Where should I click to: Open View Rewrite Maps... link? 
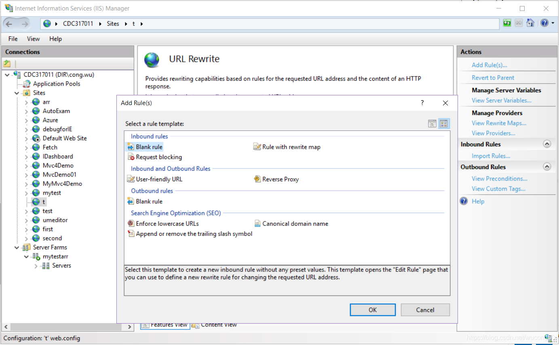click(499, 123)
